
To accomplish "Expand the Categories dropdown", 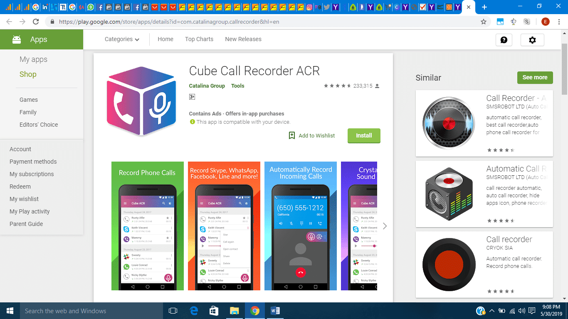I will pos(122,39).
